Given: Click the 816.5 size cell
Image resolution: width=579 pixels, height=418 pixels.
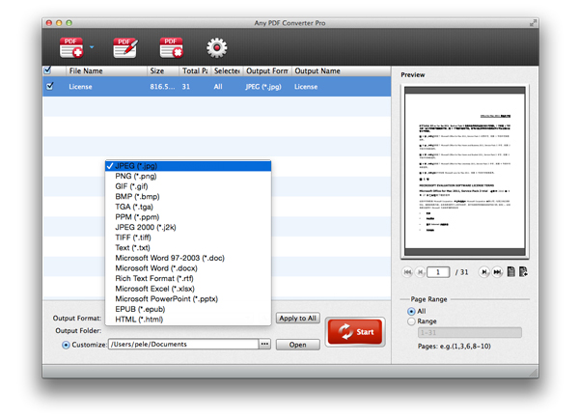Looking at the screenshot, I should tap(162, 87).
